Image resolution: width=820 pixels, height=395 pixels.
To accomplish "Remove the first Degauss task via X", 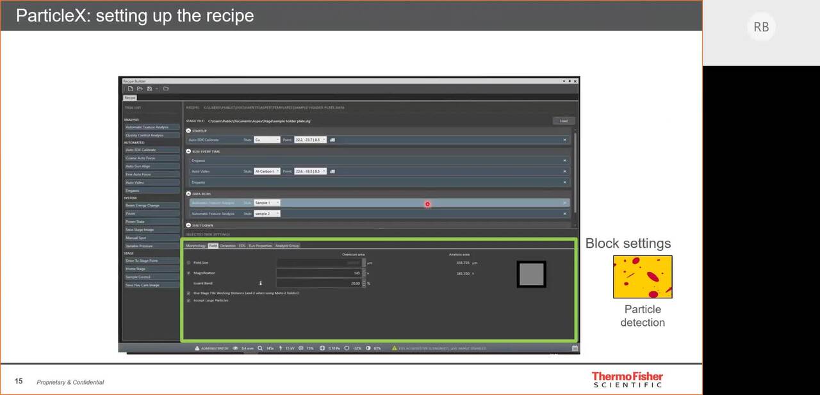I will point(564,161).
